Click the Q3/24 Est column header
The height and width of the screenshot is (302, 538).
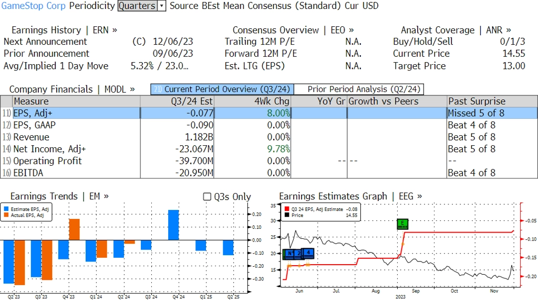tap(177, 102)
